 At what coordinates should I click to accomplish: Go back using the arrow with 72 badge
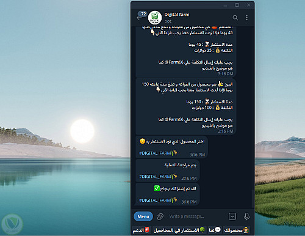point(140,17)
